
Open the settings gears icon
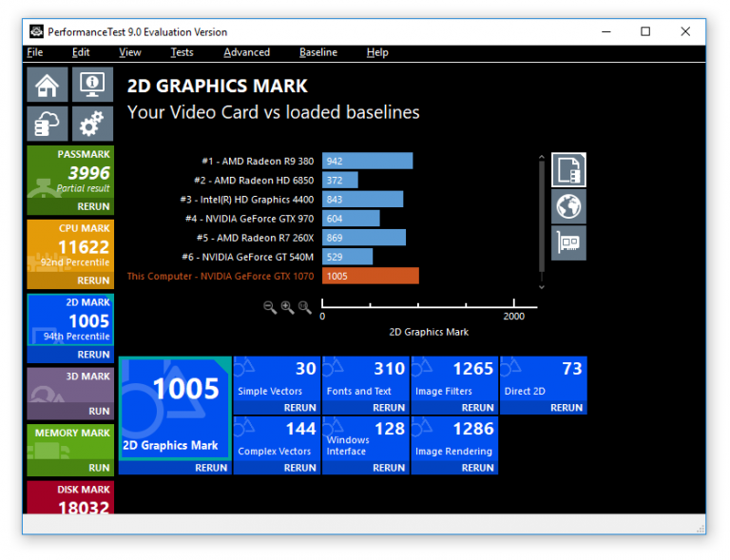tap(92, 124)
